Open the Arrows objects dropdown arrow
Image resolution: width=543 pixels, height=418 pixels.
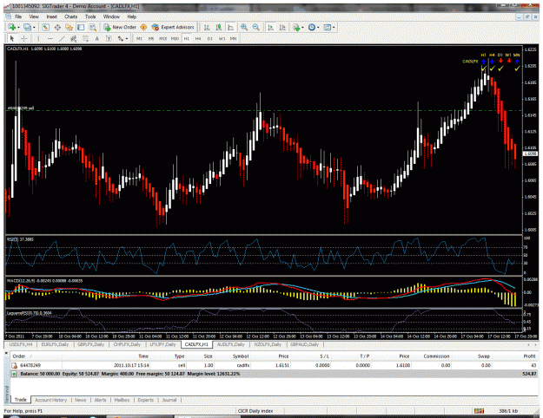tap(126, 39)
